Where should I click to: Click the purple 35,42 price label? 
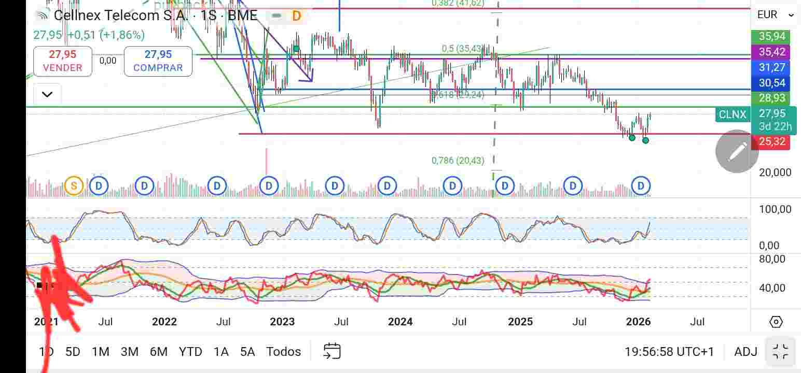770,52
